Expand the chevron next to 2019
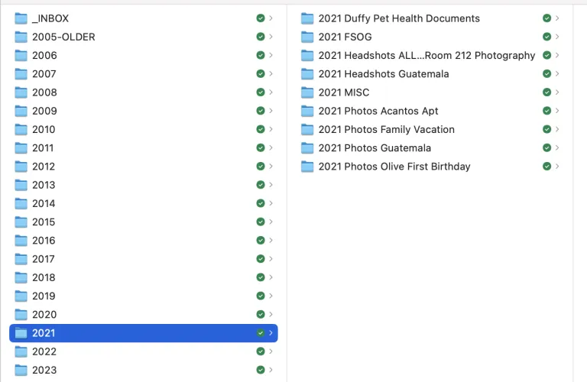 (x=271, y=296)
